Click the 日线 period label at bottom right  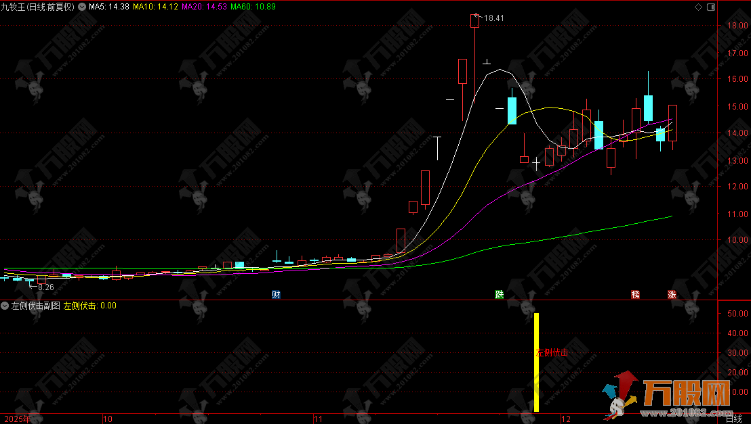click(x=734, y=419)
